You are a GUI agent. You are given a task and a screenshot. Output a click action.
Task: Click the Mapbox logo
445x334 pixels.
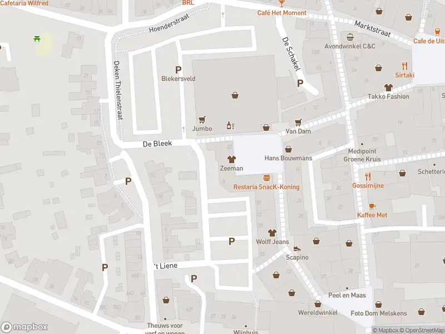coord(24,327)
